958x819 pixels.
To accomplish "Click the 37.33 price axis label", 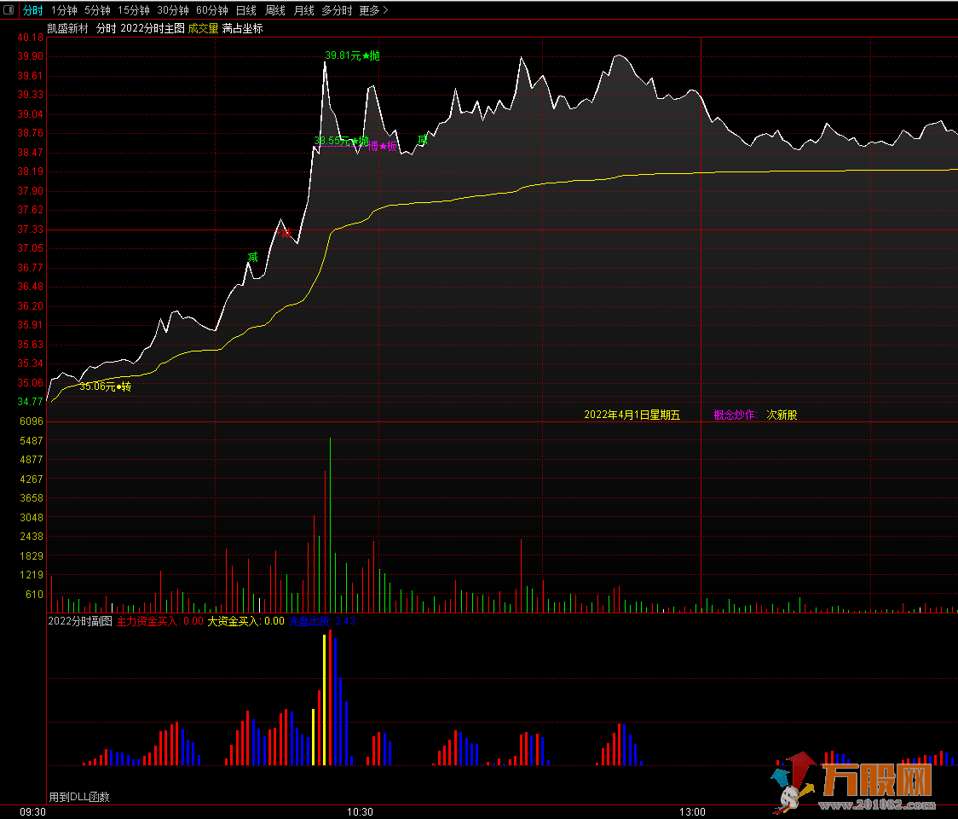I will tap(30, 229).
